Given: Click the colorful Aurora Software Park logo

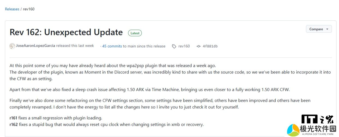Looking at the screenshot, I should click(293, 130).
